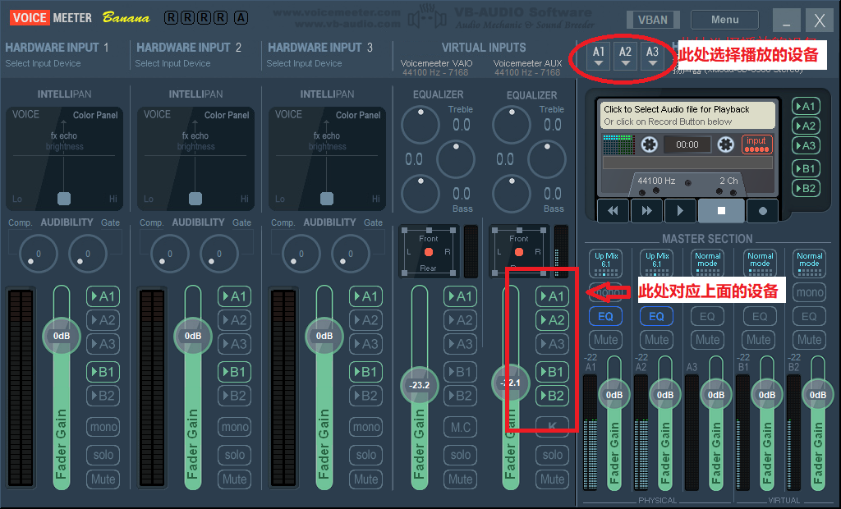The width and height of the screenshot is (841, 509).
Task: Stop the cassette with the stop button
Action: [721, 211]
